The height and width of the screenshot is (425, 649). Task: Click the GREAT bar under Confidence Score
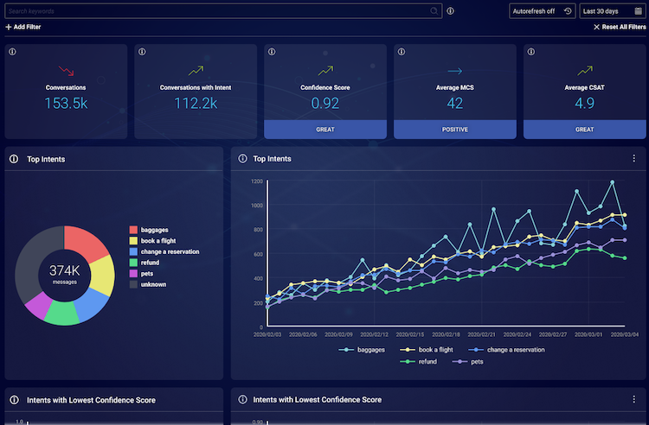325,130
